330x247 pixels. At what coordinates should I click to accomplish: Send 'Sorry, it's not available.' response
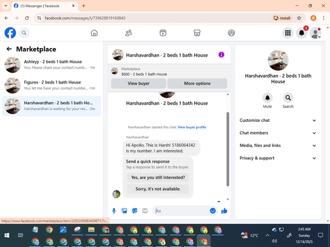[x=158, y=189]
